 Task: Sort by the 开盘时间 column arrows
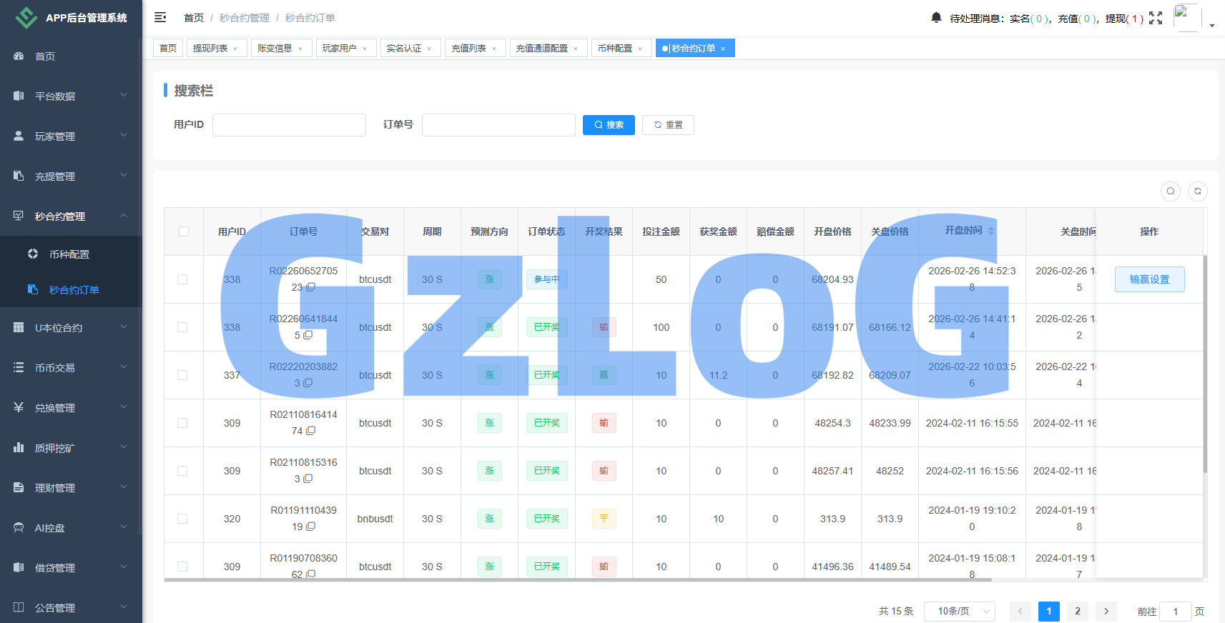click(x=991, y=231)
